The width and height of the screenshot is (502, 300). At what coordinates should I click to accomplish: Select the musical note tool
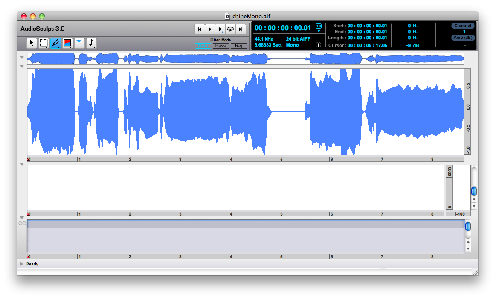point(91,43)
